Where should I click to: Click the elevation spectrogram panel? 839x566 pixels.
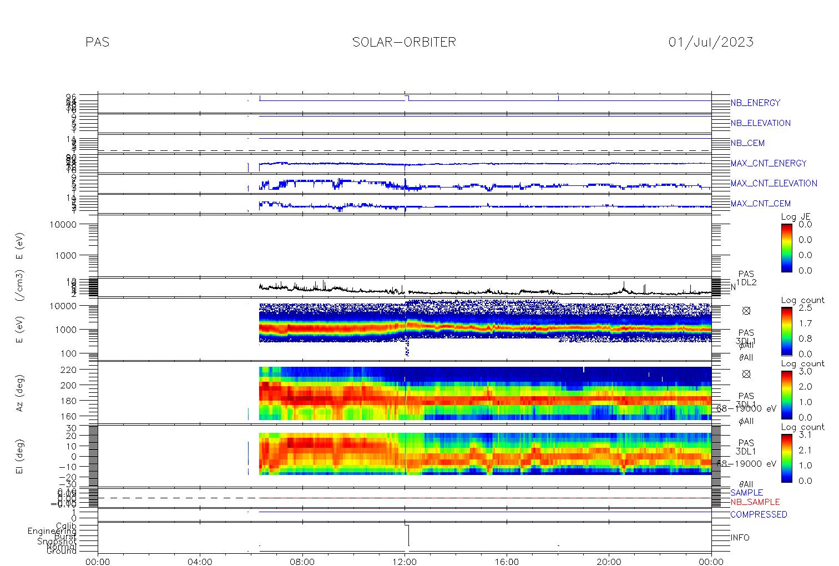coord(405,456)
